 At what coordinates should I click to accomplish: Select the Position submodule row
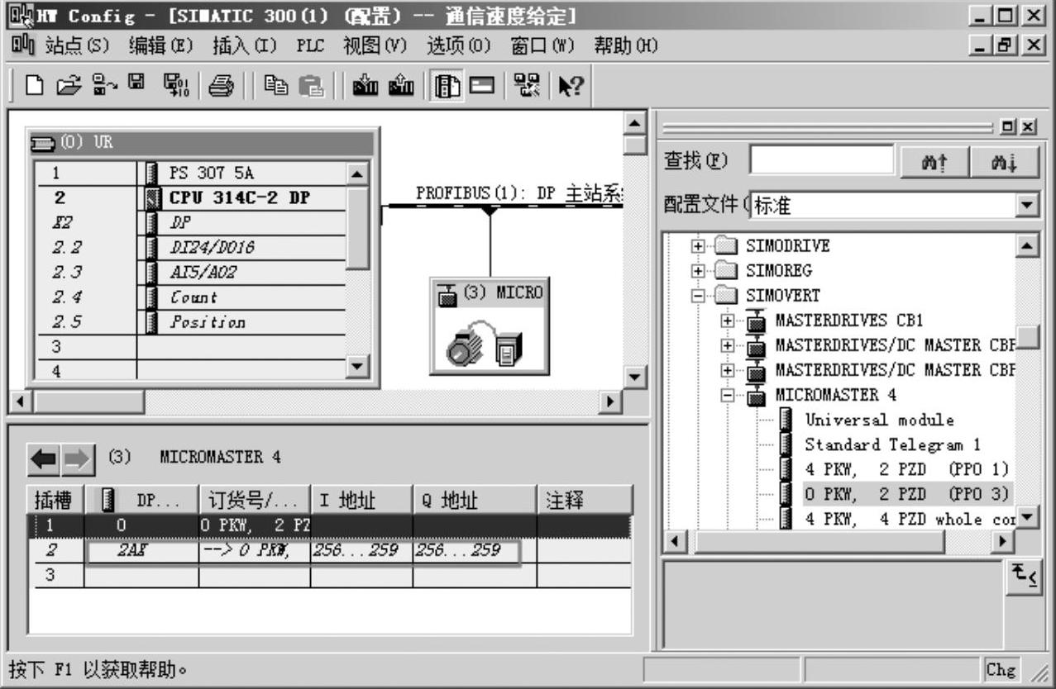[189, 322]
